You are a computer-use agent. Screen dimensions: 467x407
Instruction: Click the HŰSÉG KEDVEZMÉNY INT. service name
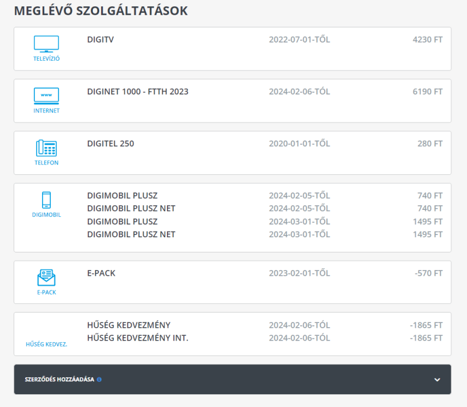coord(138,338)
